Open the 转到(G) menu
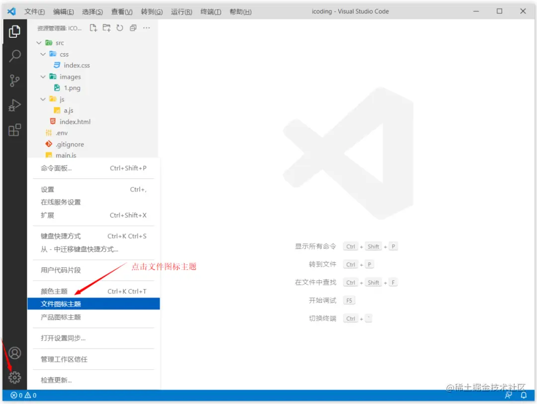Viewport: 537px width, 404px height. pos(152,11)
